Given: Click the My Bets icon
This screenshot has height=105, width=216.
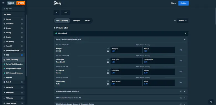Looking at the screenshot, I should coord(4,9).
